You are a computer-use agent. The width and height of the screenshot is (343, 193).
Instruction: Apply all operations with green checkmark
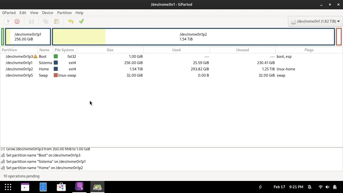pyautogui.click(x=81, y=21)
